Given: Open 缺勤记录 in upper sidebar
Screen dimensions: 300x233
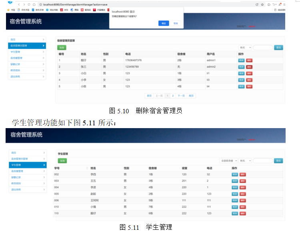Looking at the screenshot, I should click(27, 64).
